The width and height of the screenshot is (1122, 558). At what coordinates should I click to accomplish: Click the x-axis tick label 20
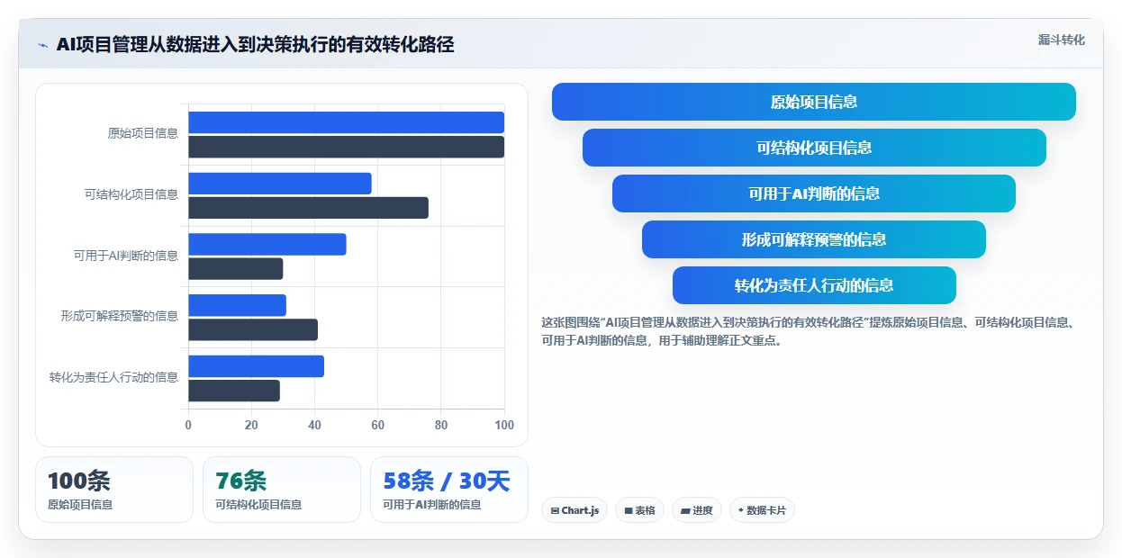coord(251,425)
